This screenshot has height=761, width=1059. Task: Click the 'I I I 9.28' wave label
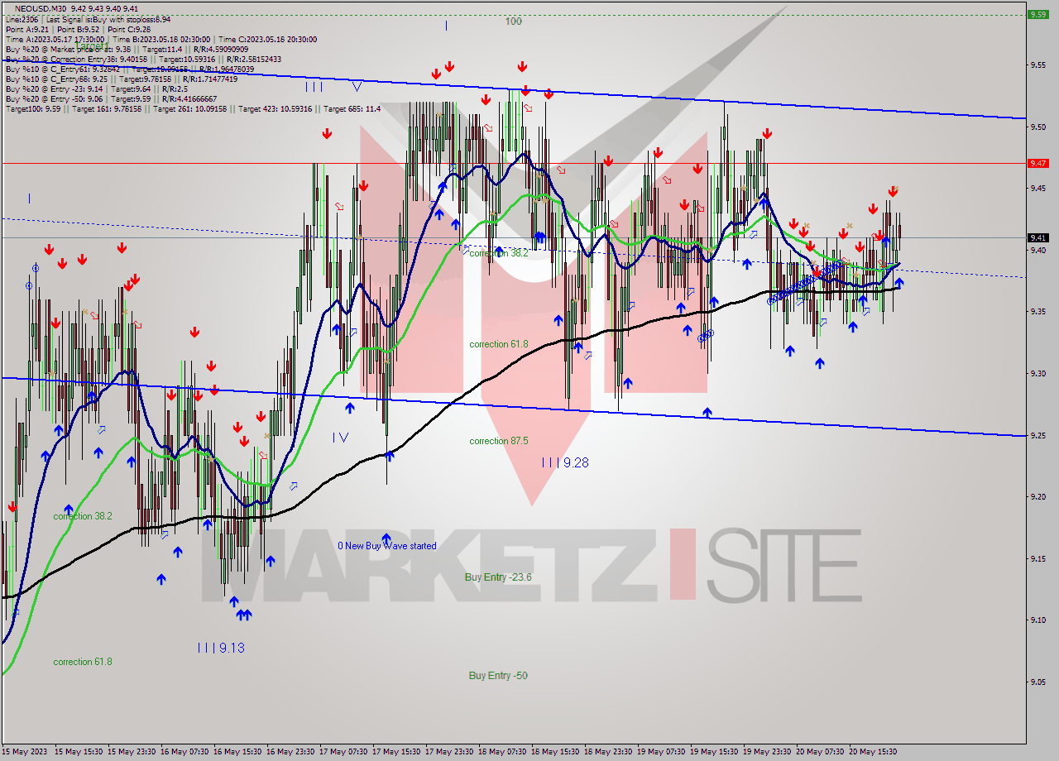(x=565, y=462)
